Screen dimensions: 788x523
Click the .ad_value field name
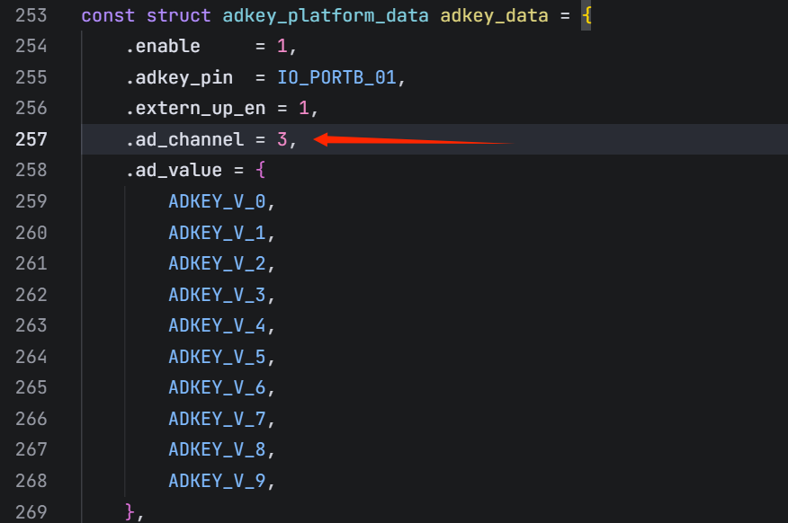pyautogui.click(x=174, y=170)
